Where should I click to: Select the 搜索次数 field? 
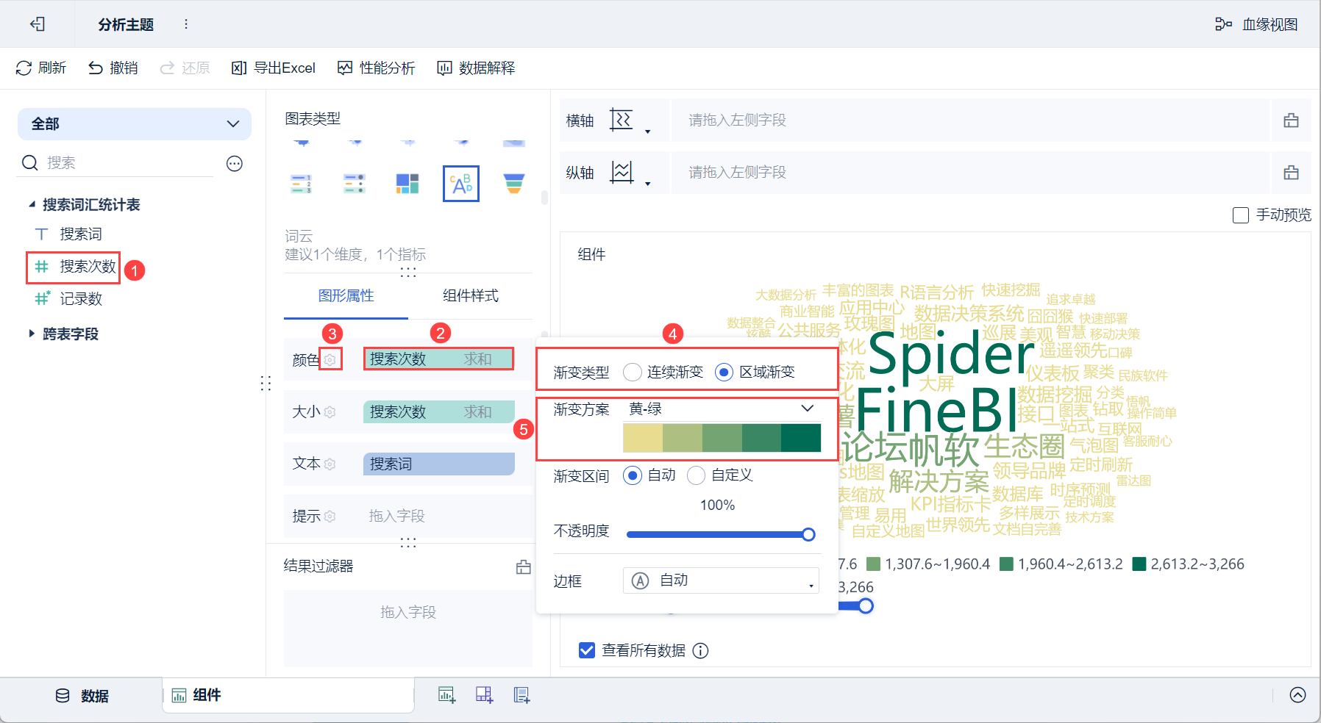coord(88,266)
